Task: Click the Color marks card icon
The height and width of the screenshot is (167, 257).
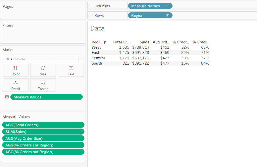Action: [x=15, y=68]
